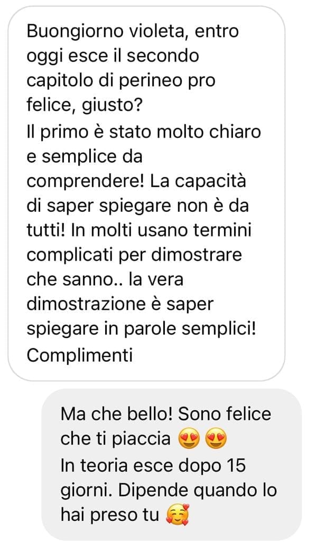
Task: Tap the smiling face with hearts emoji
Action: point(178,516)
